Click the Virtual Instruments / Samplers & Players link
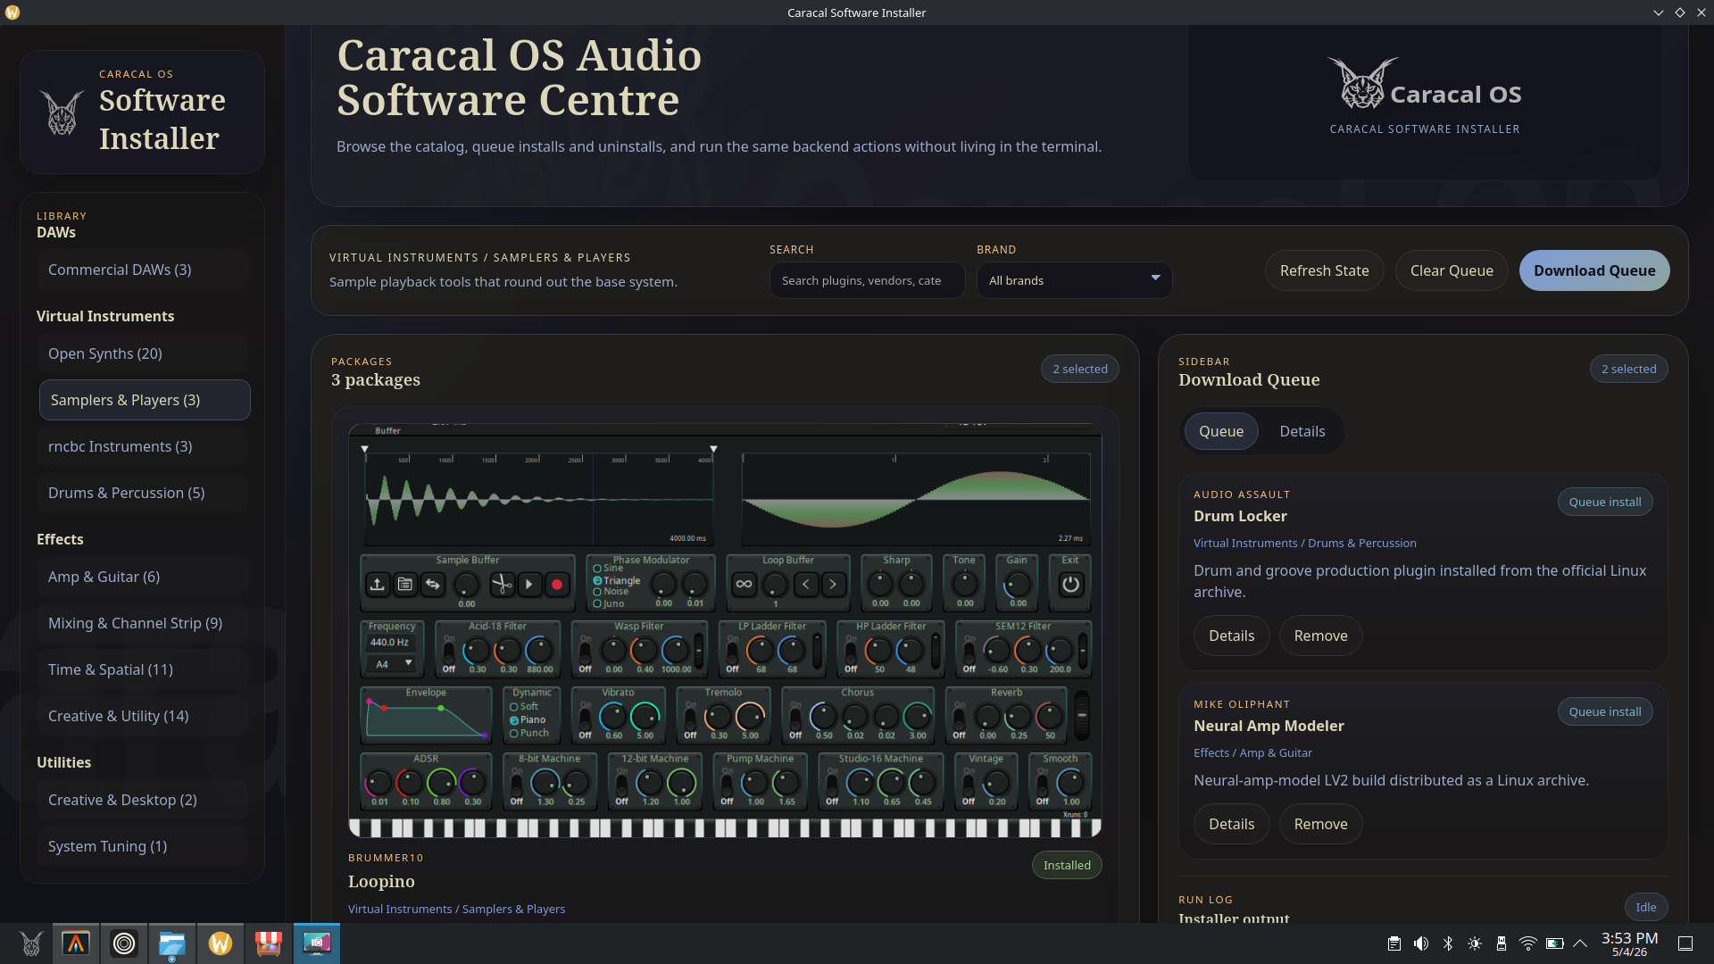 pyautogui.click(x=456, y=909)
